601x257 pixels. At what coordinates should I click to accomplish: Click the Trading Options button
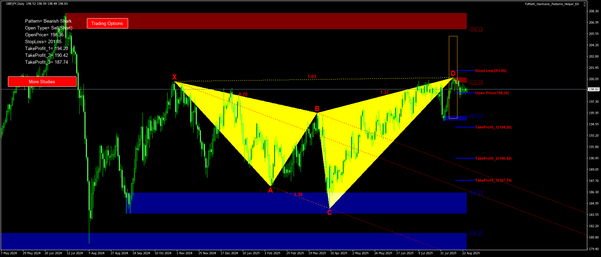107,23
